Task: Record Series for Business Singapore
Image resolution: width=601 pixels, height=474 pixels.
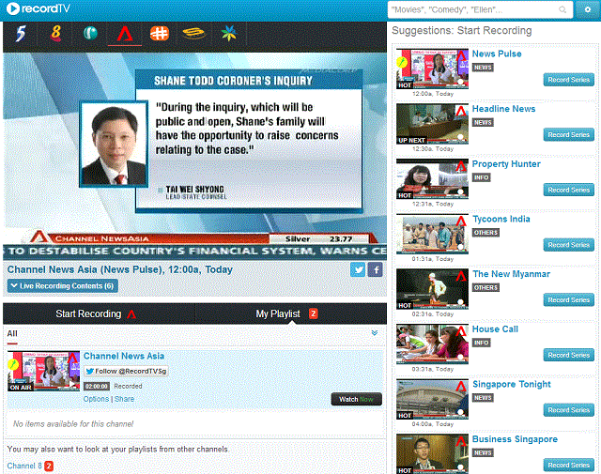Action: (x=568, y=466)
